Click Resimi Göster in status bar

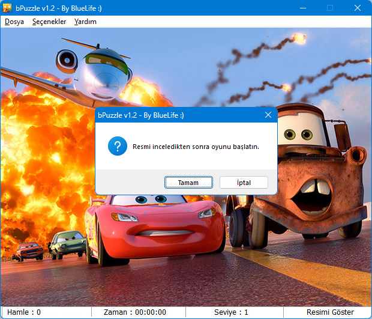tap(330, 312)
